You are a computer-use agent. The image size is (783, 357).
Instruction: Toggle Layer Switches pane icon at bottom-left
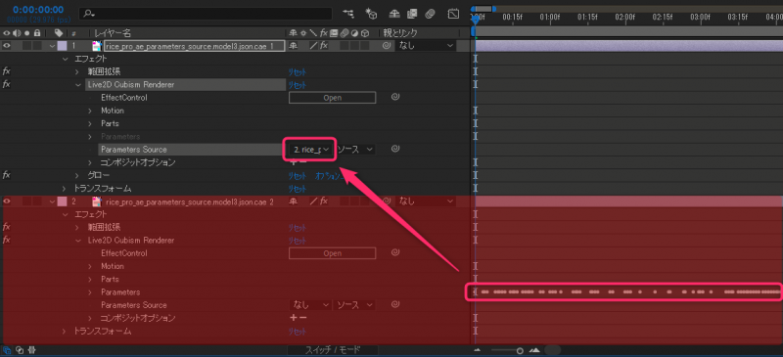[x=7, y=350]
